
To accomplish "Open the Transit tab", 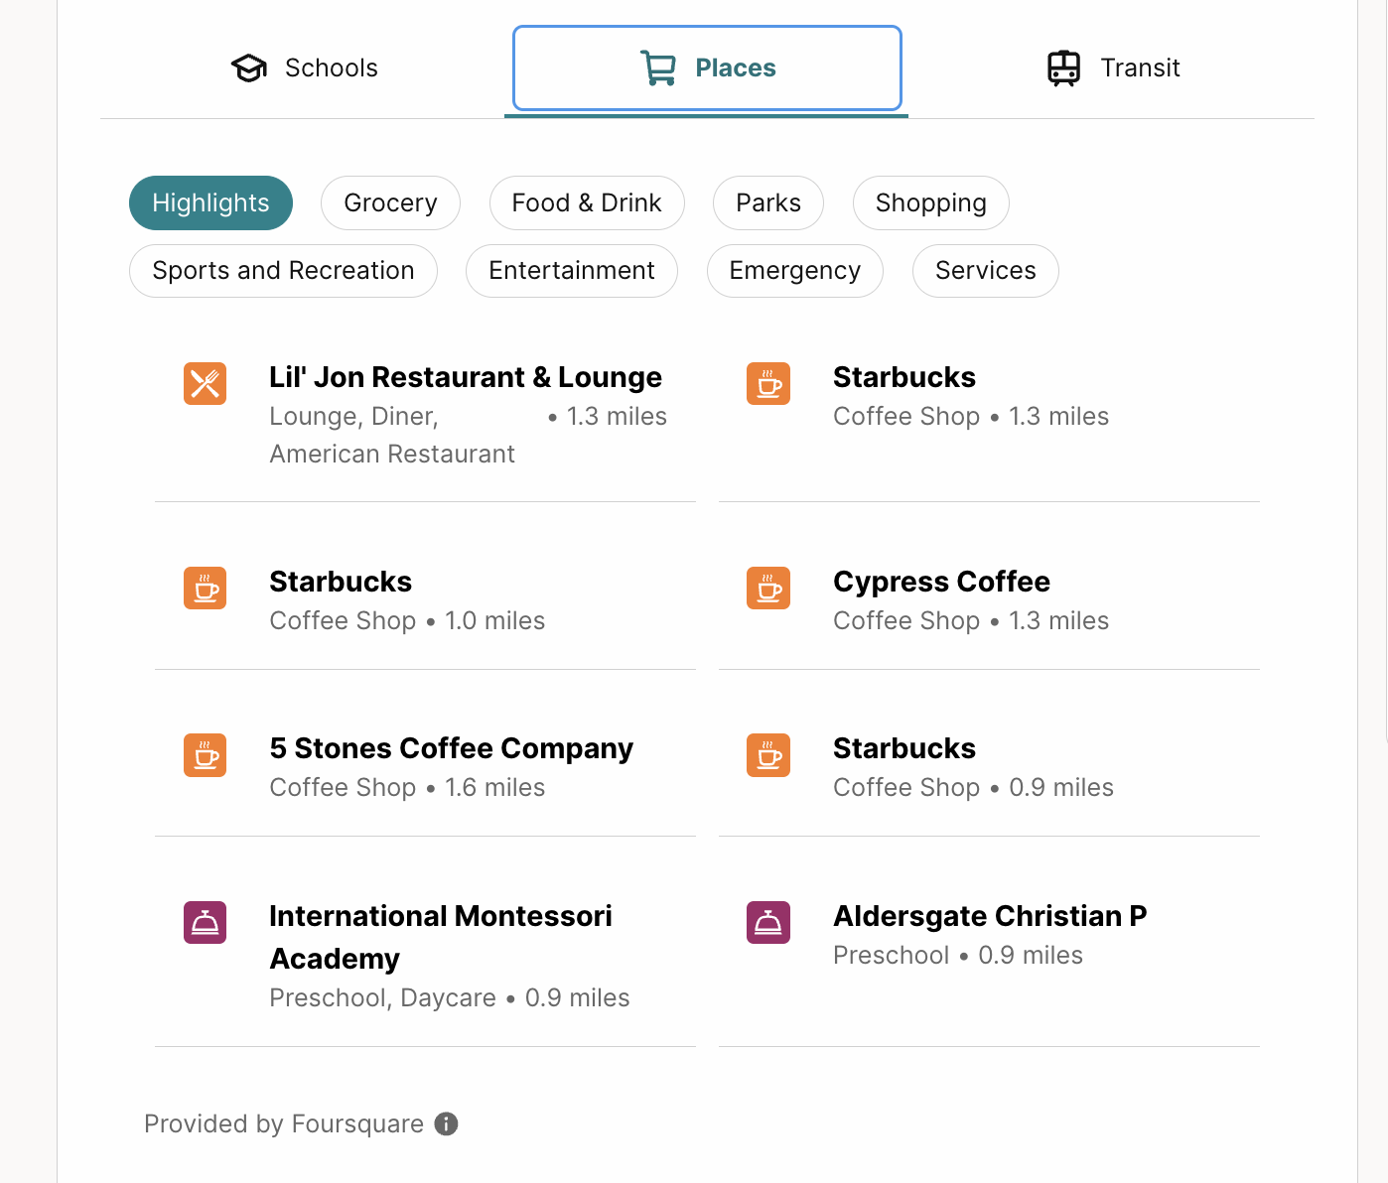I will pos(1113,67).
